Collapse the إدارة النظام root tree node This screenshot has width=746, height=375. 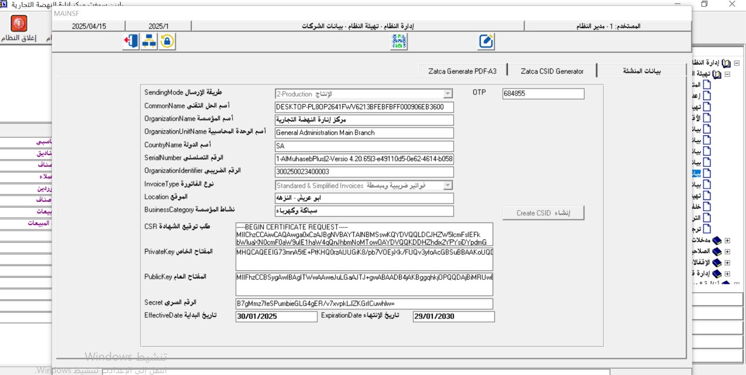(737, 63)
